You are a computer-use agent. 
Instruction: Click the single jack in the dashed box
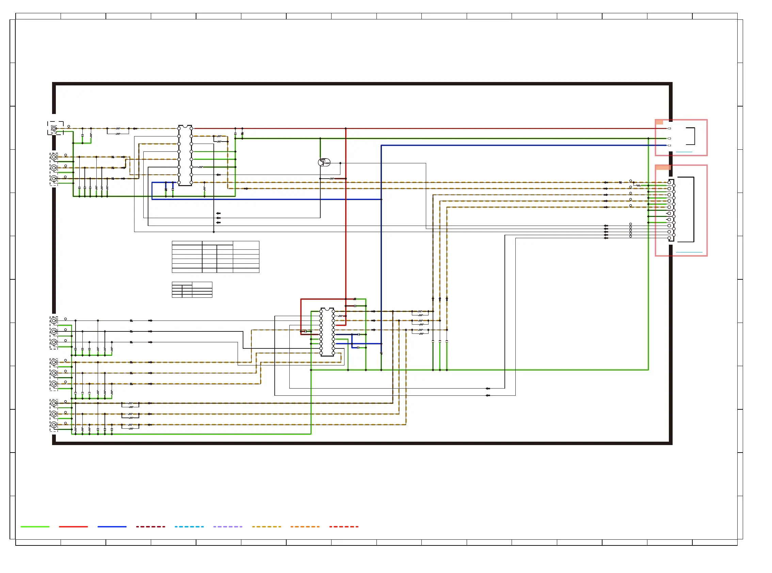[54, 128]
